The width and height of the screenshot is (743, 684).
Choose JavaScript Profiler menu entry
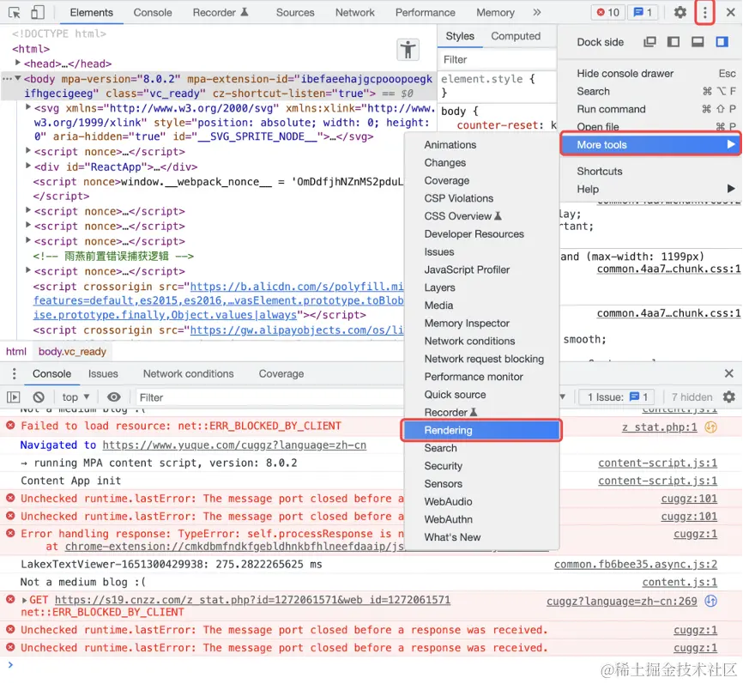[467, 269]
